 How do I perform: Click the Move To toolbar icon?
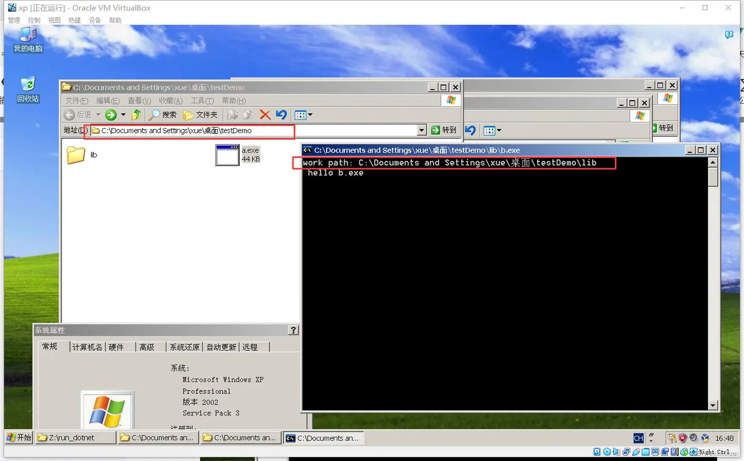[233, 115]
